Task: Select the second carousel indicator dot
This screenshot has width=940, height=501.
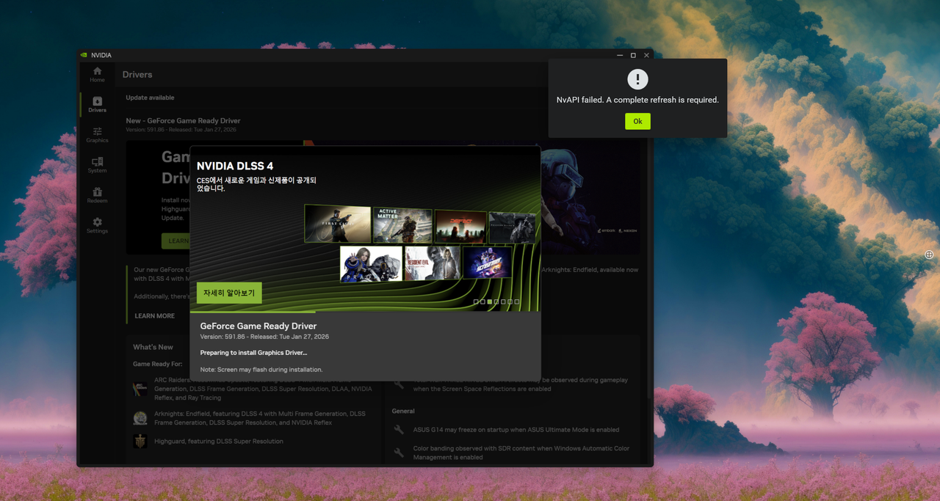Action: point(482,301)
